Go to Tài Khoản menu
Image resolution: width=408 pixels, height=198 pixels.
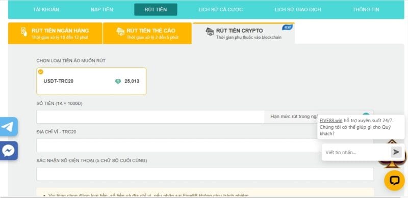46,10
